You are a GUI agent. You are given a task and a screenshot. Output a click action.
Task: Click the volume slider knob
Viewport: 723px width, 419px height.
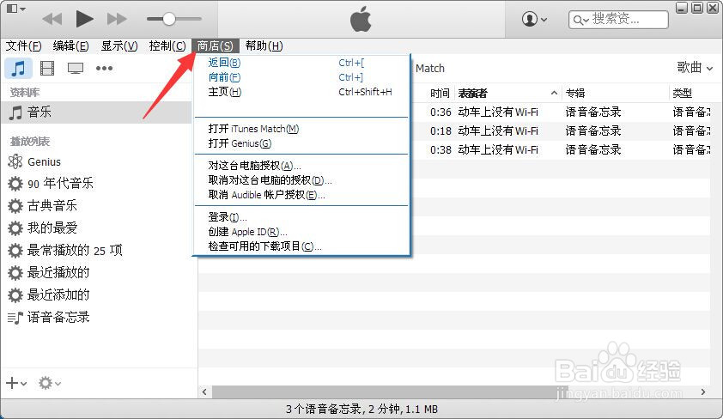coord(169,19)
